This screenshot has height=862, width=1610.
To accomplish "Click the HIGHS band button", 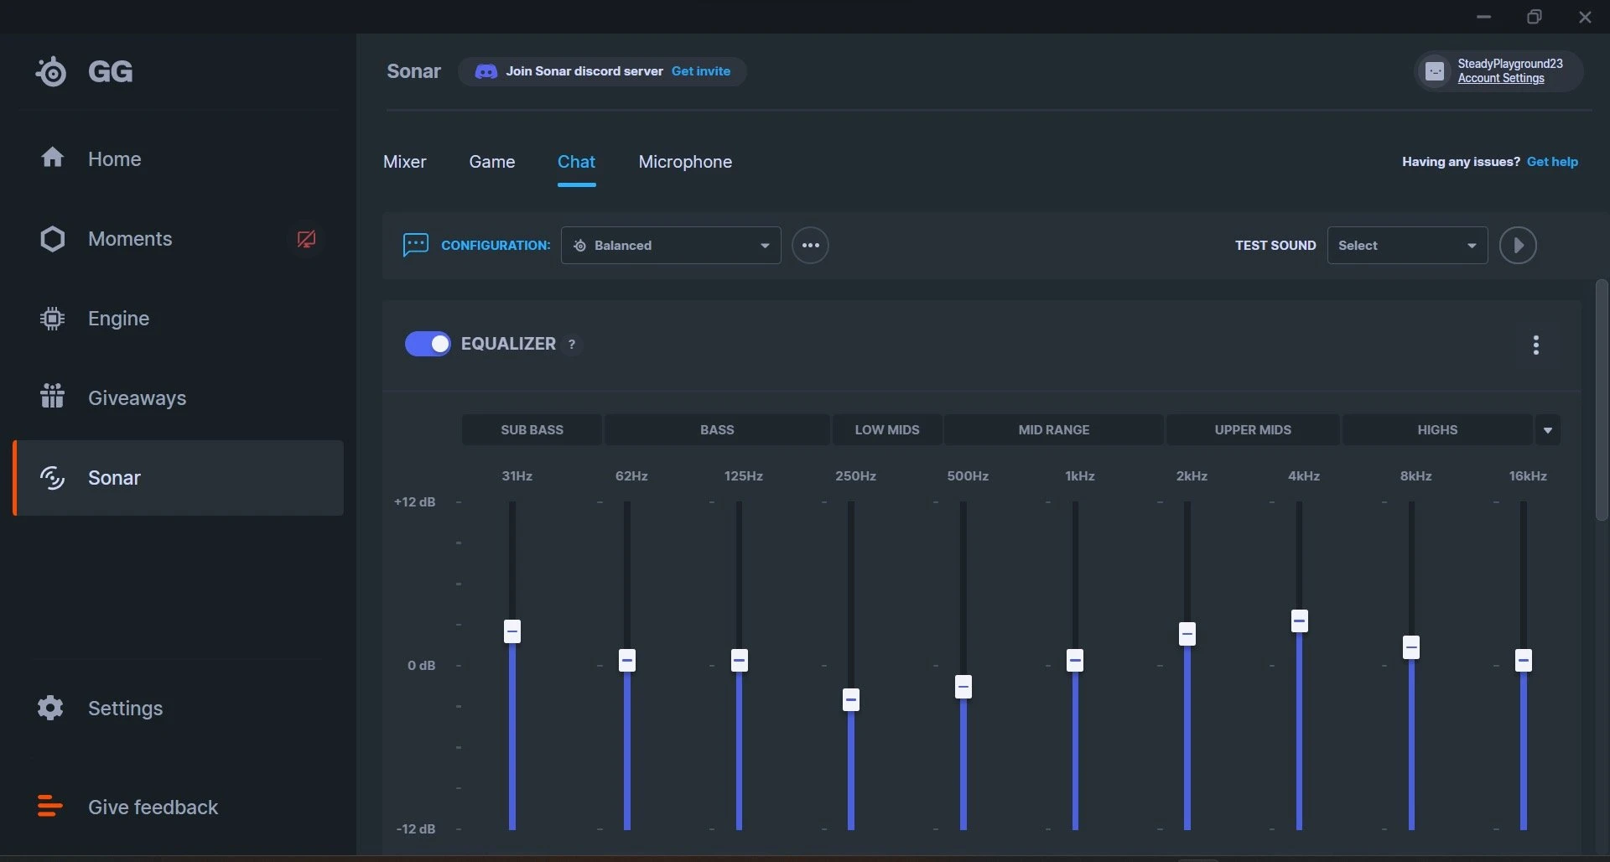I will tap(1437, 429).
